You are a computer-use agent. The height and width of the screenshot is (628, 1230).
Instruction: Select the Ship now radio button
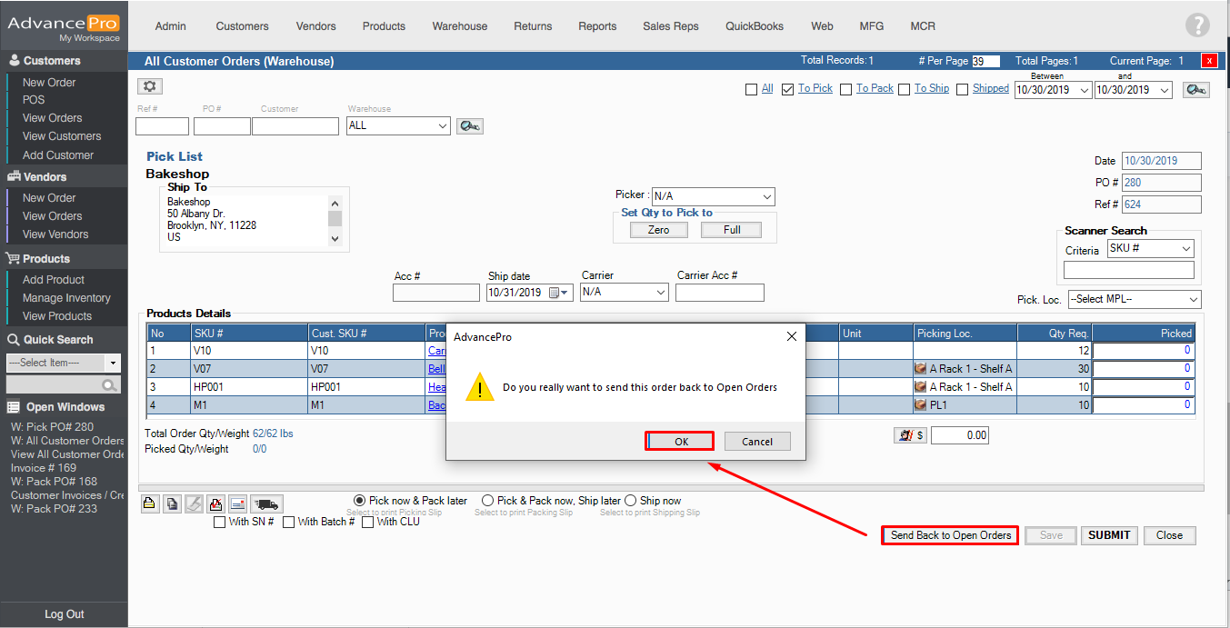[x=630, y=501]
